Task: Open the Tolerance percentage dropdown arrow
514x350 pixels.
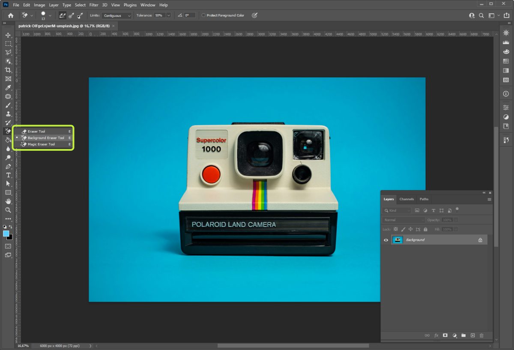Action: click(x=168, y=15)
